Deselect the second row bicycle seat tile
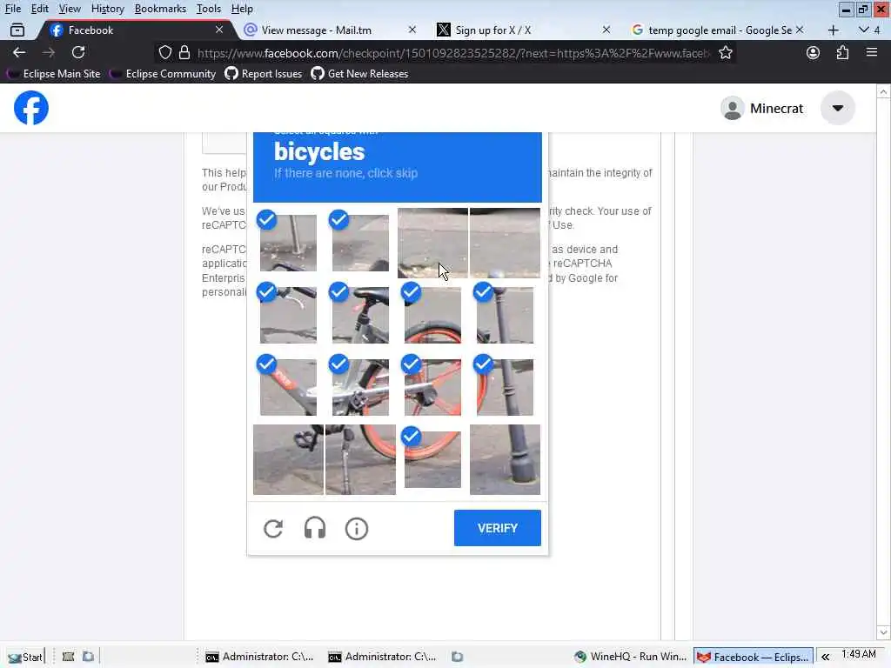Screen dimensions: 891x668 (360, 315)
